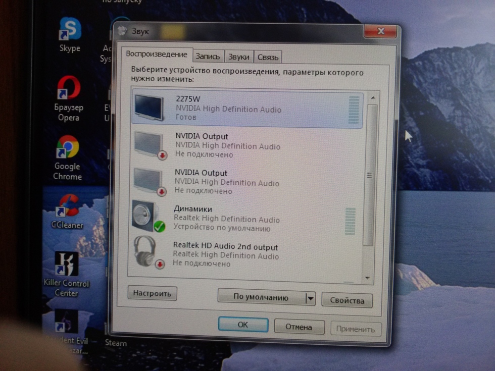495x371 pixels.
Task: Go to the Связь tab
Action: click(268, 58)
